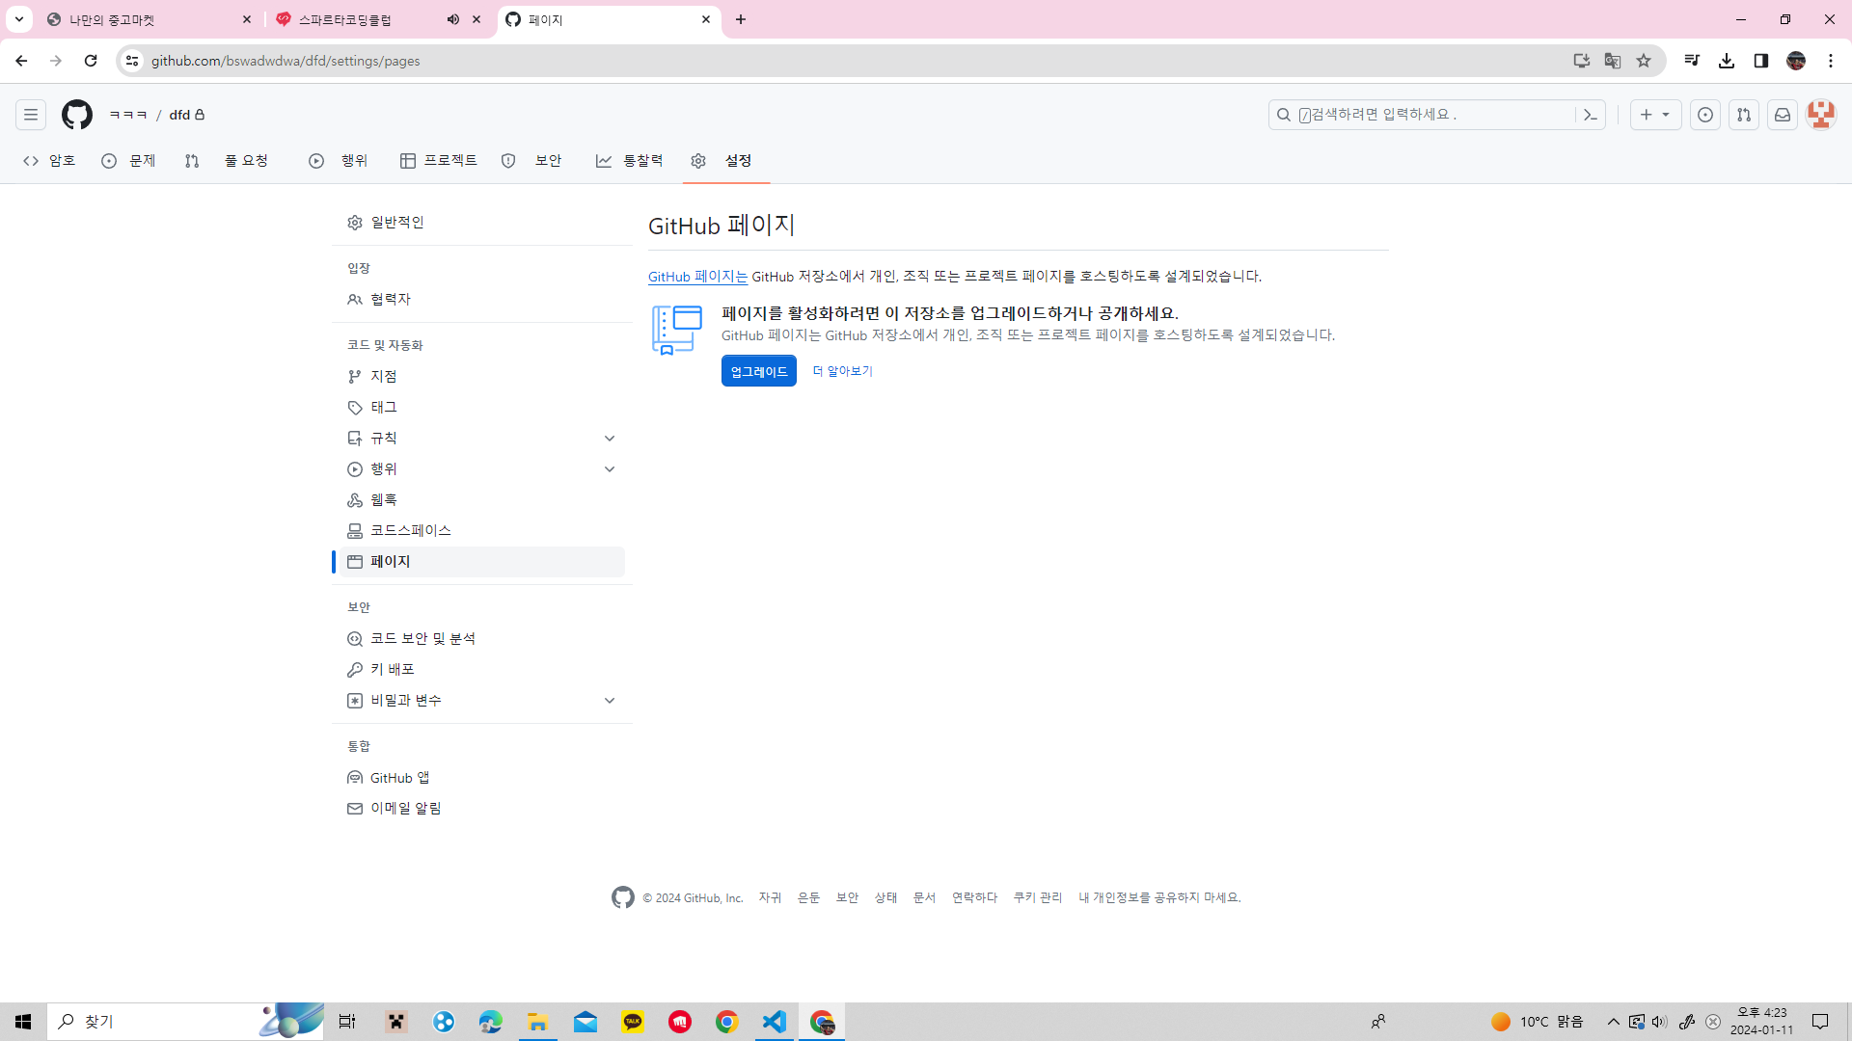The image size is (1852, 1041).
Task: Open 일반적인 (General) settings in sidebar
Action: coord(482,223)
